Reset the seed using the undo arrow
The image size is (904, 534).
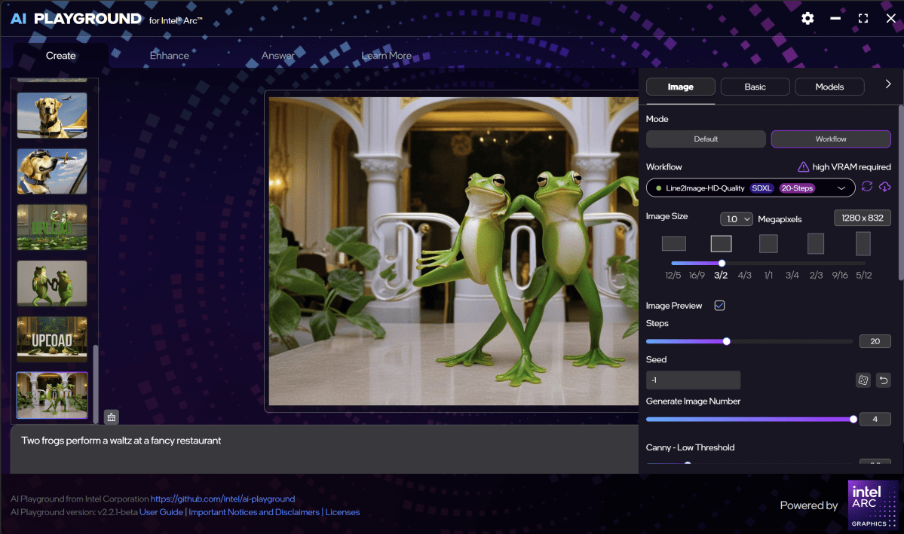click(882, 380)
